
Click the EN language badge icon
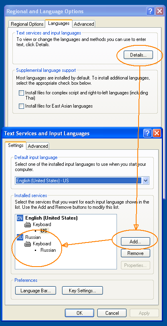[x=20, y=218]
